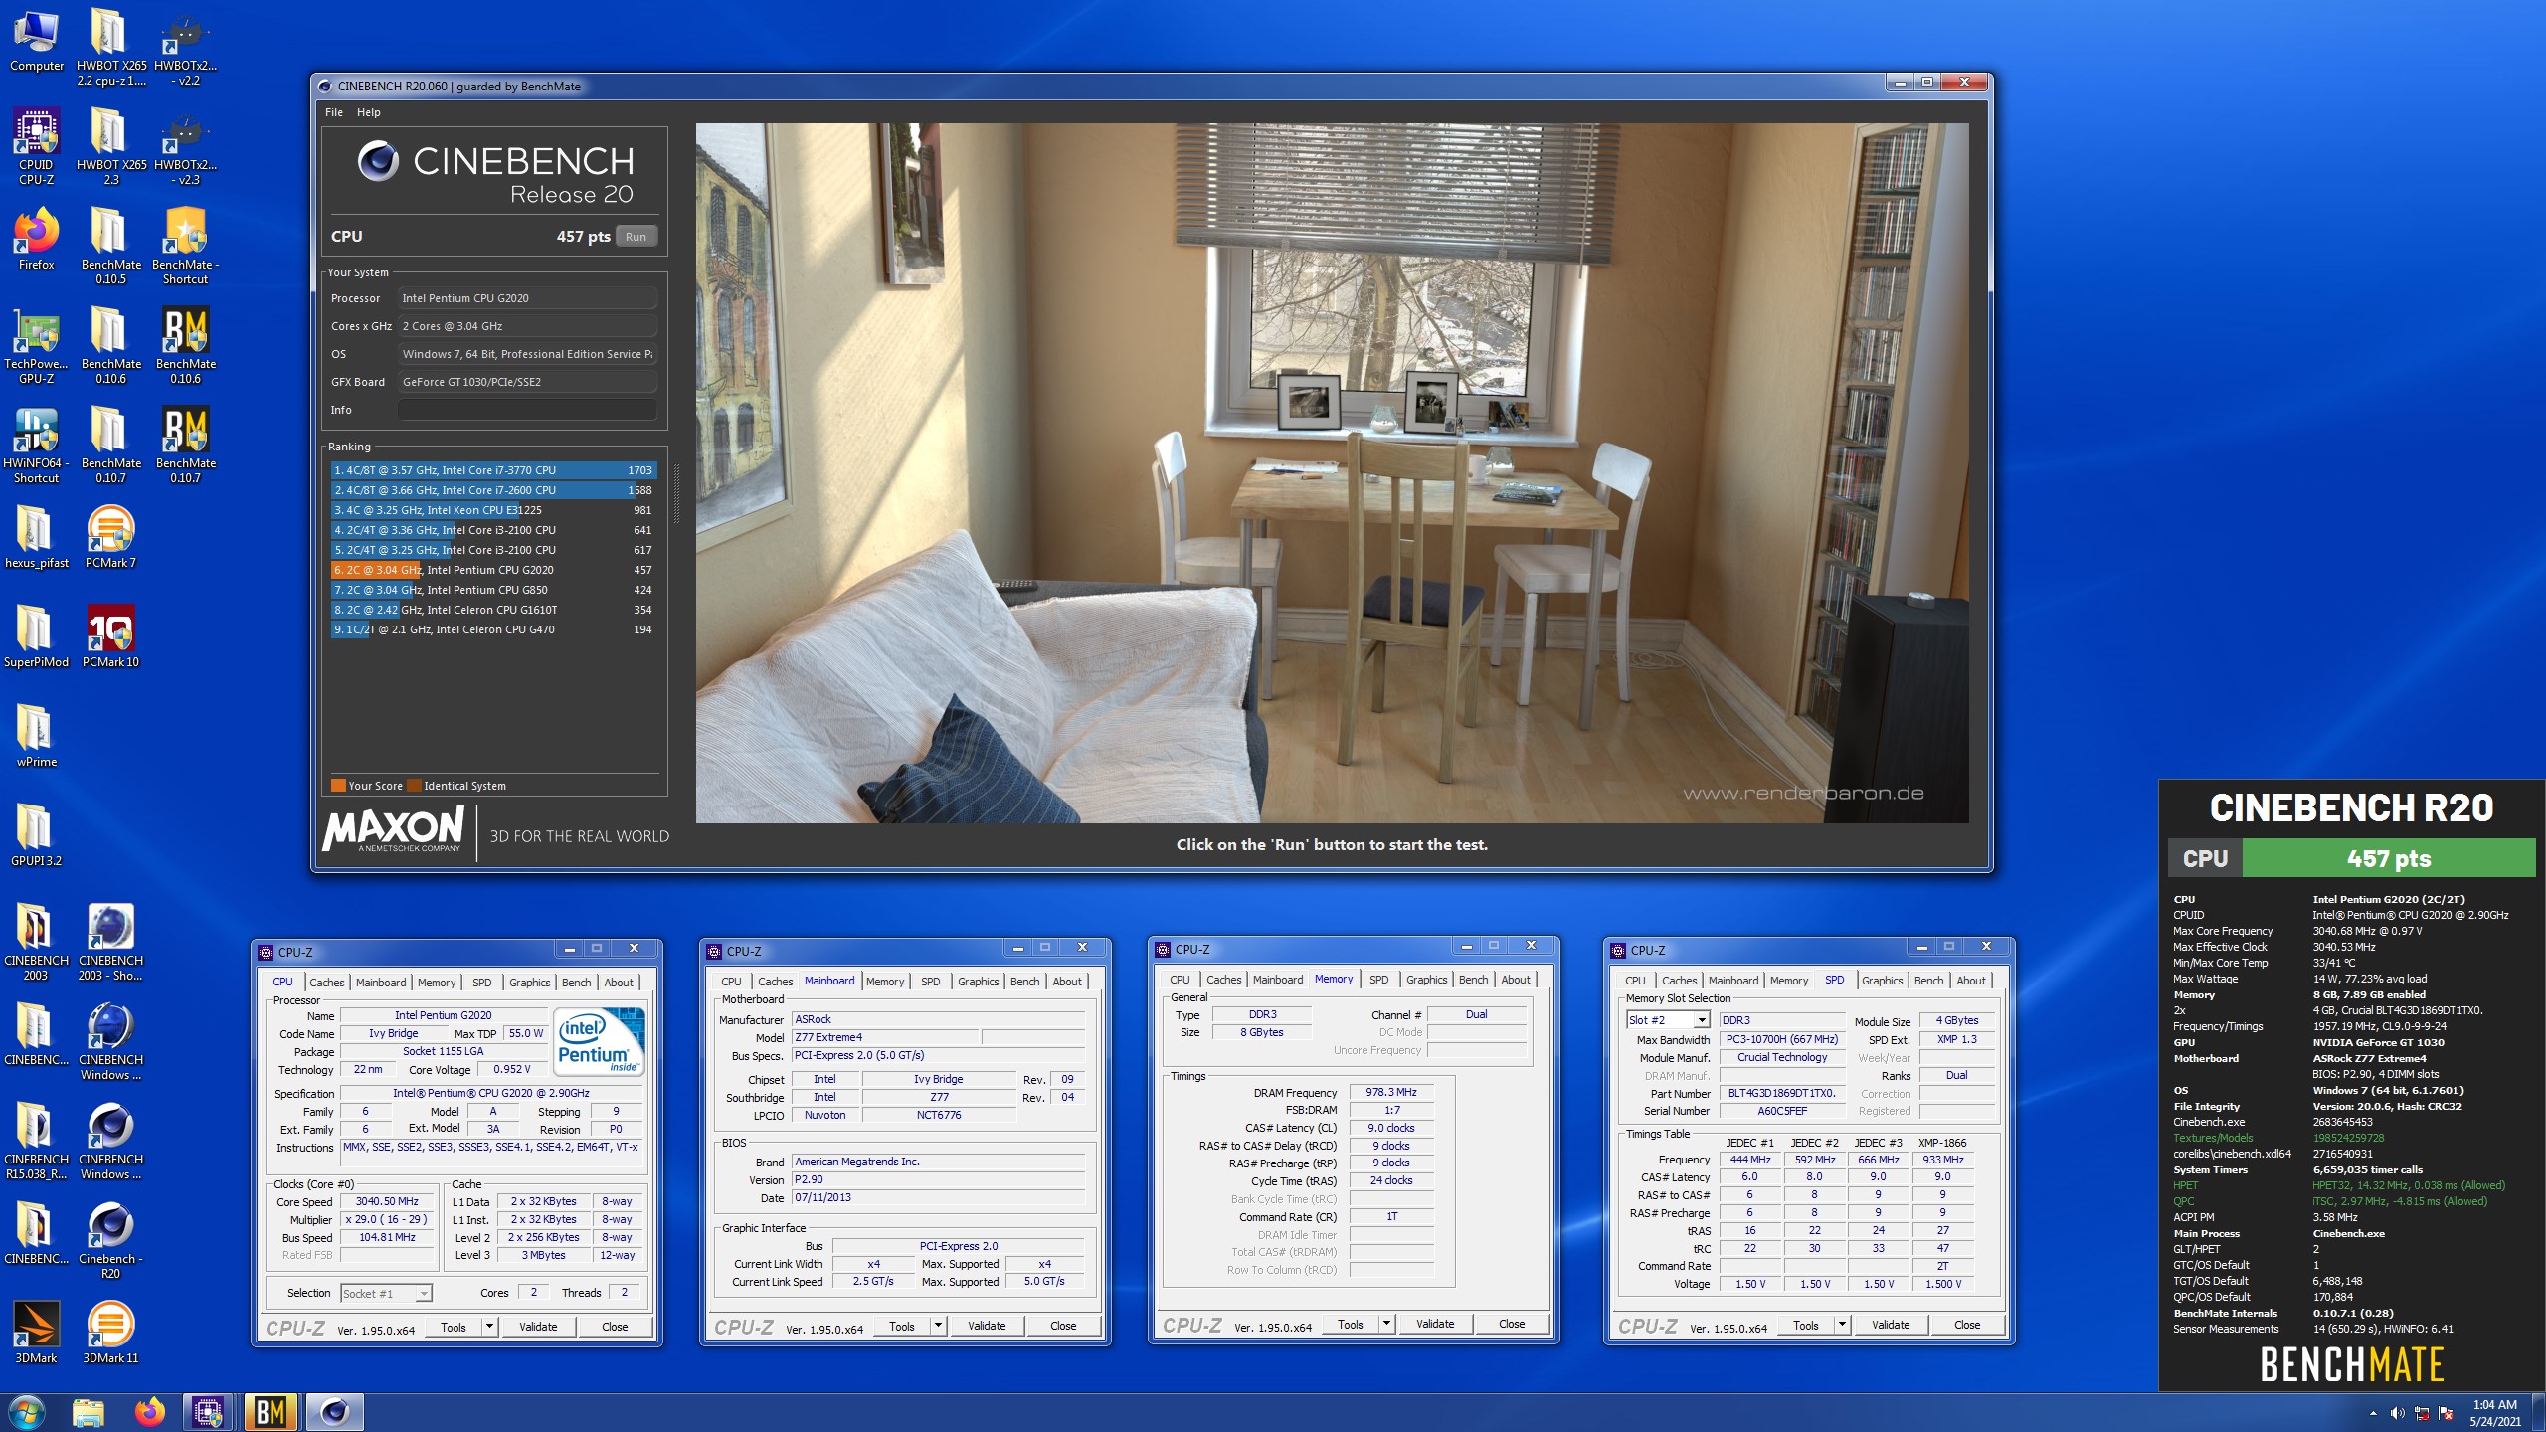Expand Tools dropdown arrow in Mainboard CPU-Z
The image size is (2546, 1432).
[937, 1326]
